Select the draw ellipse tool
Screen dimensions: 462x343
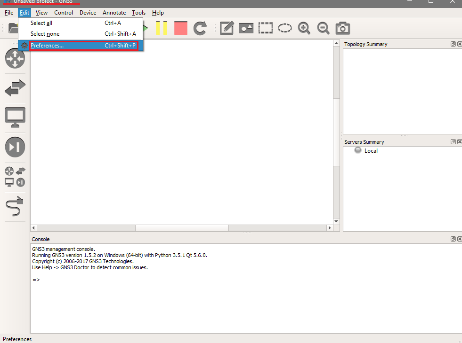285,28
